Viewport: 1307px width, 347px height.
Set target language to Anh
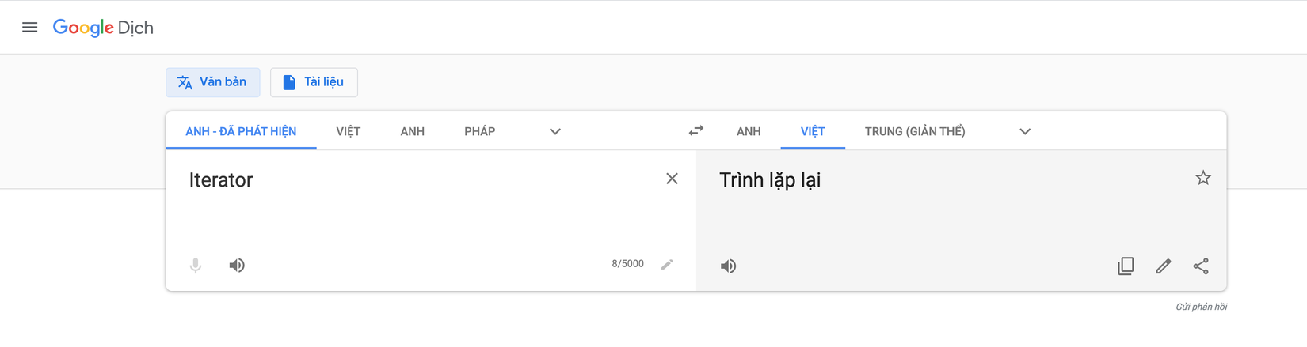pyautogui.click(x=748, y=131)
